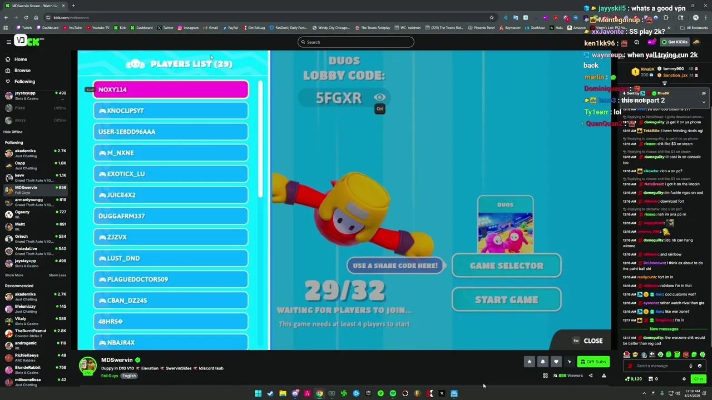Image resolution: width=712 pixels, height=400 pixels.
Task: Expand the chat leaderboard chevron
Action: [x=664, y=83]
